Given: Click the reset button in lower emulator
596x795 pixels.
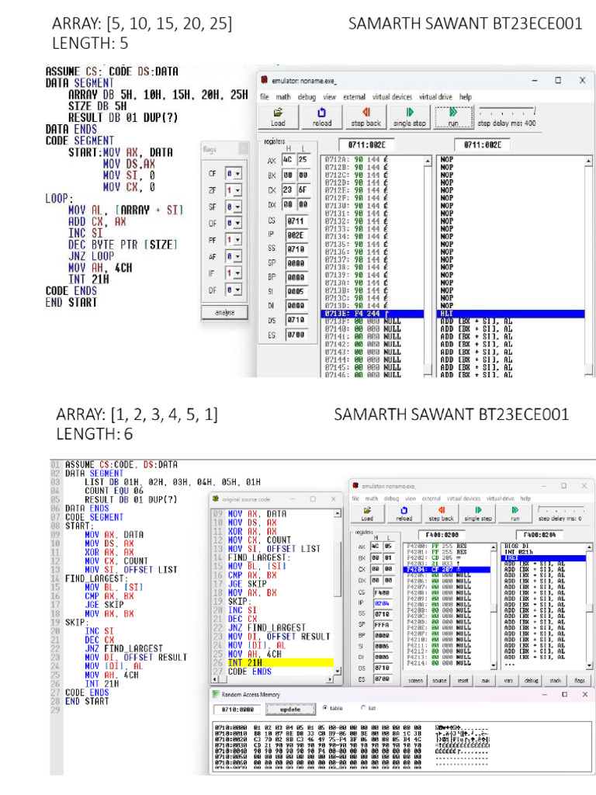Looking at the screenshot, I should [x=463, y=680].
